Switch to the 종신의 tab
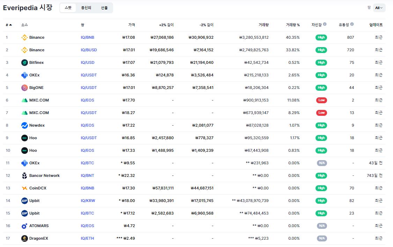This screenshot has height=247, width=393. (x=86, y=8)
